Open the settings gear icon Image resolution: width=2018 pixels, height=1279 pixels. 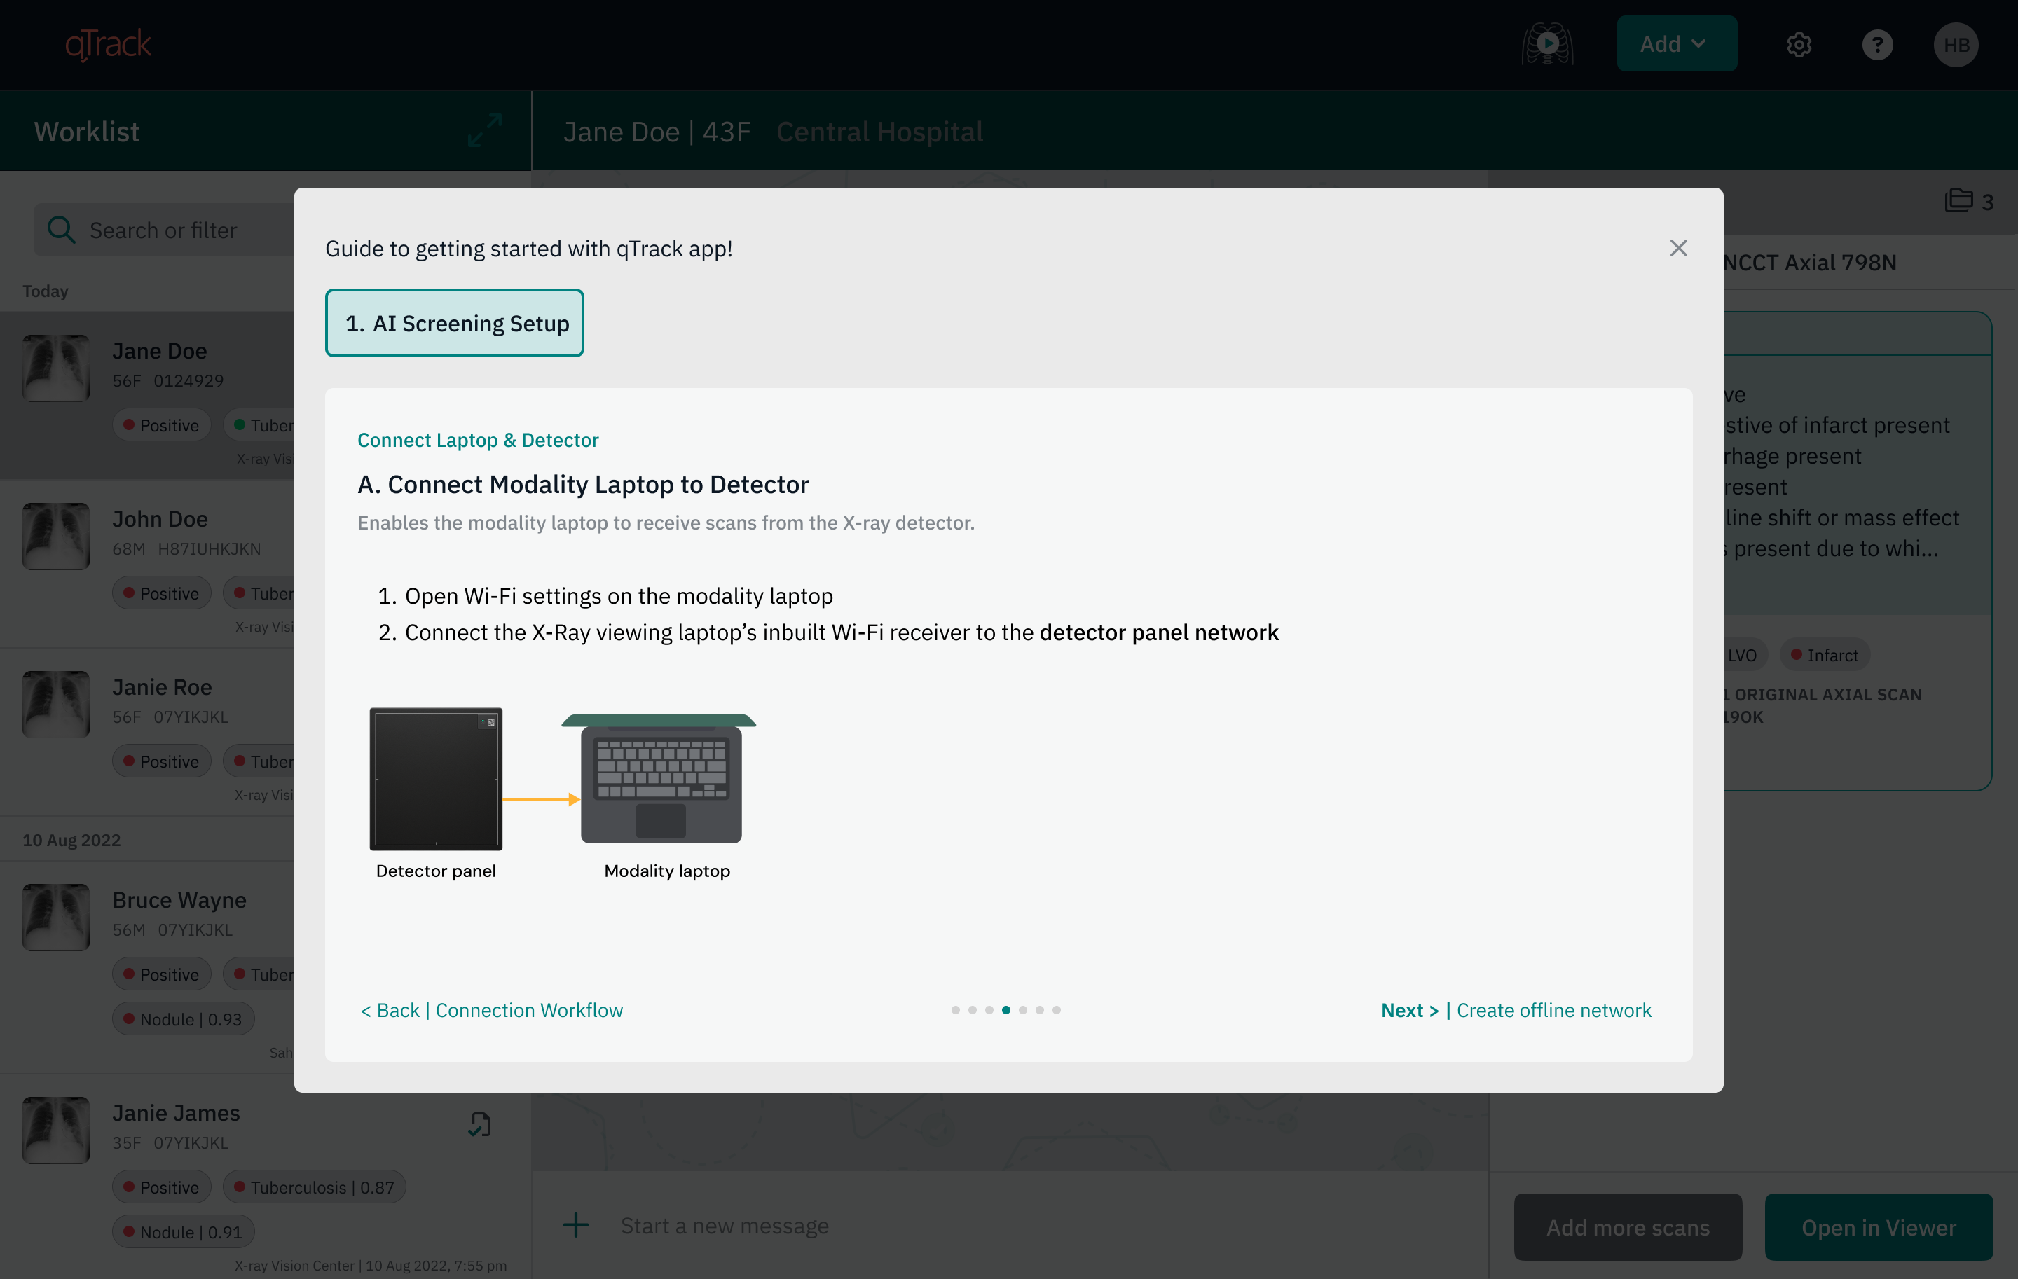point(1799,44)
